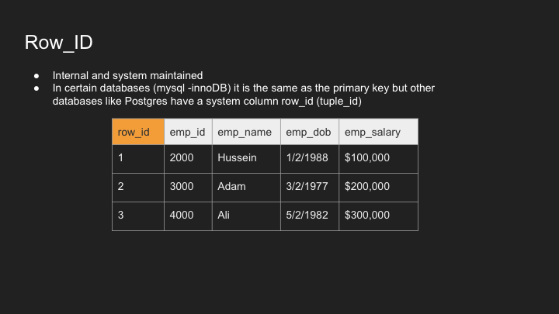Select the orange row_id header cell
The image size is (559, 314).
(x=138, y=132)
